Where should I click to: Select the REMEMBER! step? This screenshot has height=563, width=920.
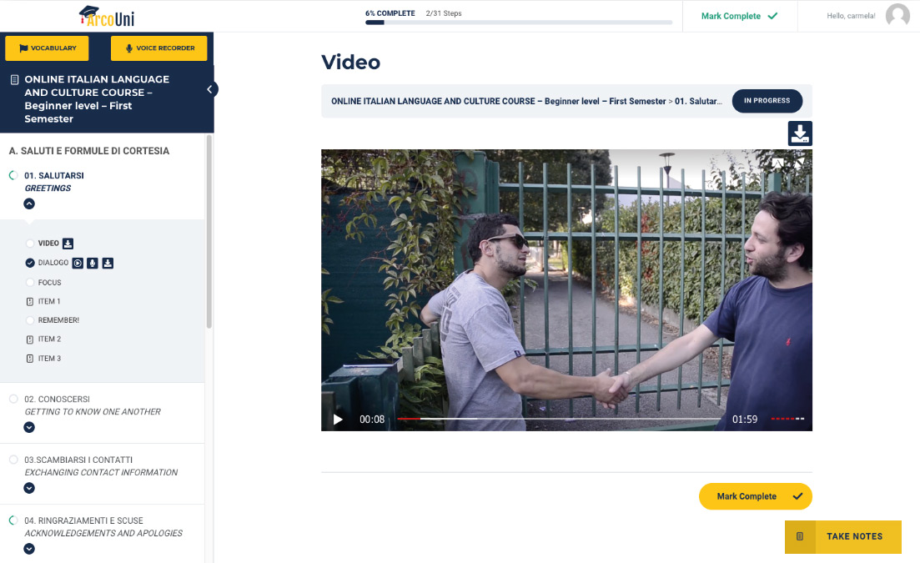click(x=58, y=320)
